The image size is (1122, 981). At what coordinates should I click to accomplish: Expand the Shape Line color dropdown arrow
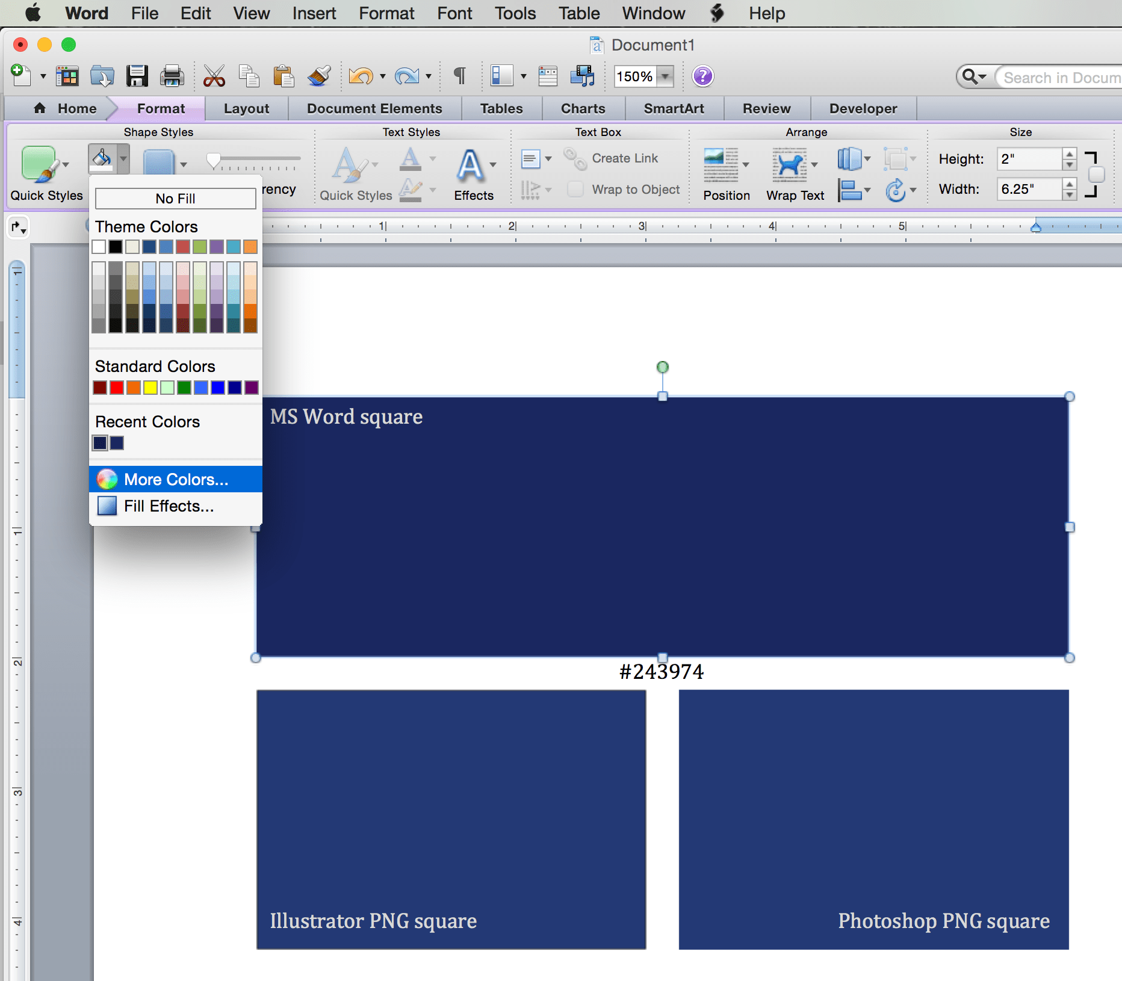183,164
